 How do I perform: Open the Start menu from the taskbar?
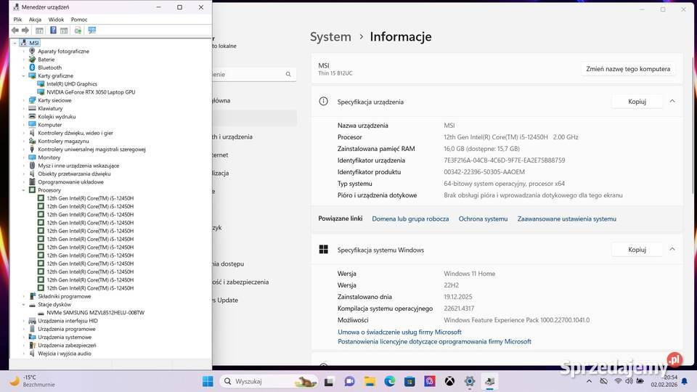(208, 381)
